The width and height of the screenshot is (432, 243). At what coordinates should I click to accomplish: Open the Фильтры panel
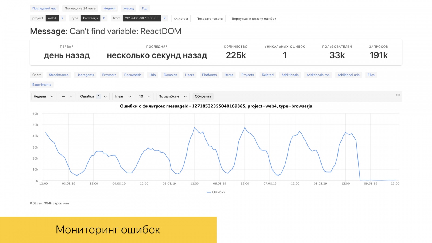click(x=181, y=18)
